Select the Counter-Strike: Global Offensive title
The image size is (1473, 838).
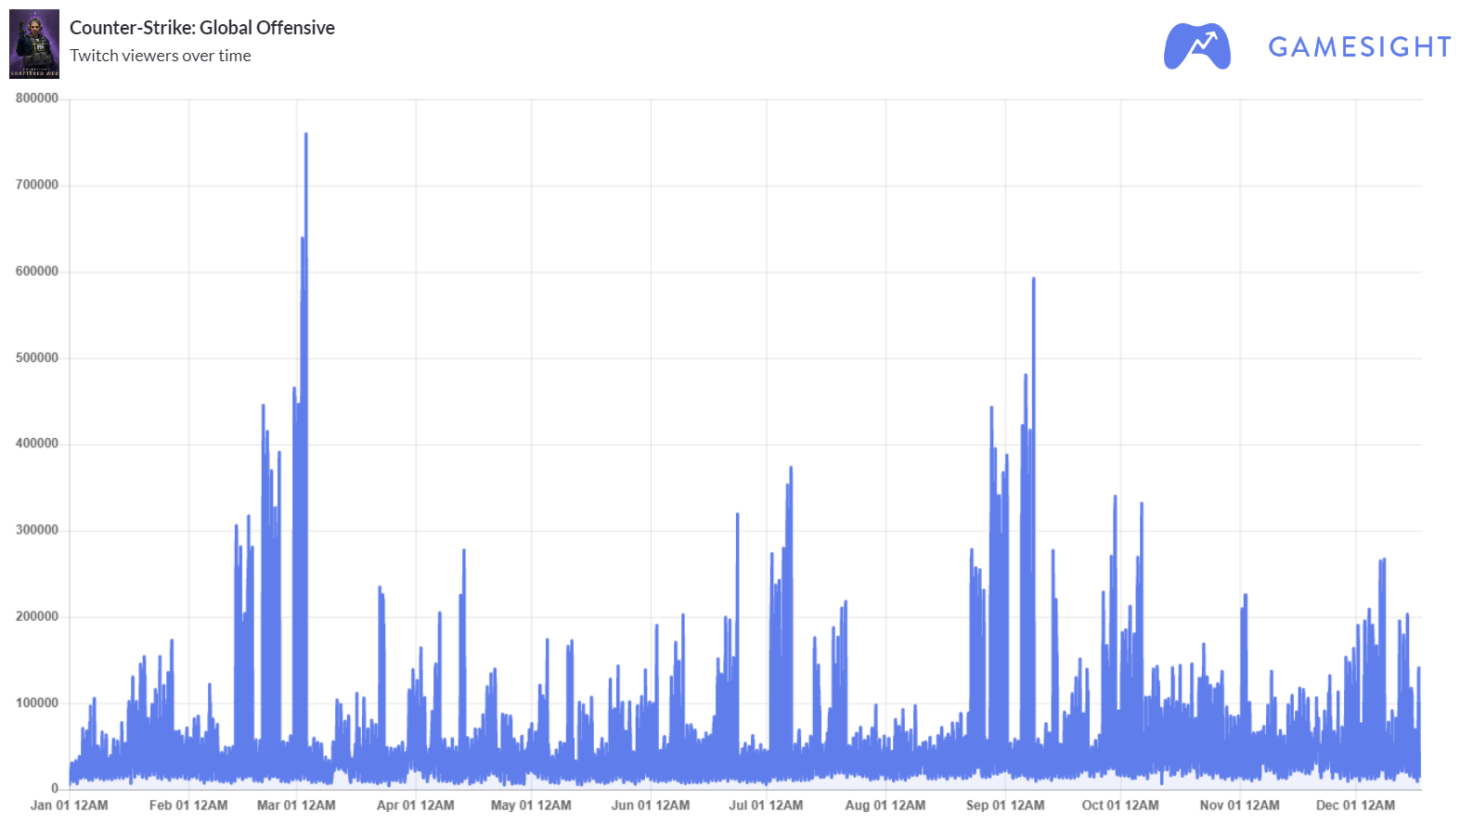[x=202, y=28]
